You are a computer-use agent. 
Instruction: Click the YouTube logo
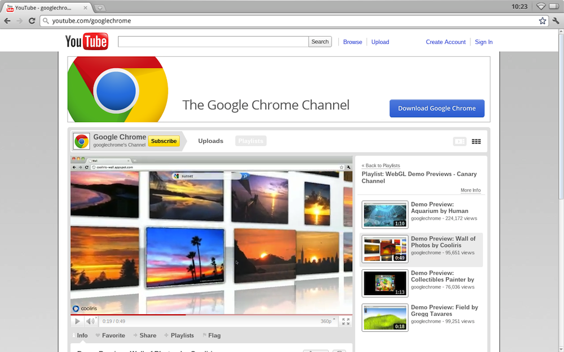point(86,42)
